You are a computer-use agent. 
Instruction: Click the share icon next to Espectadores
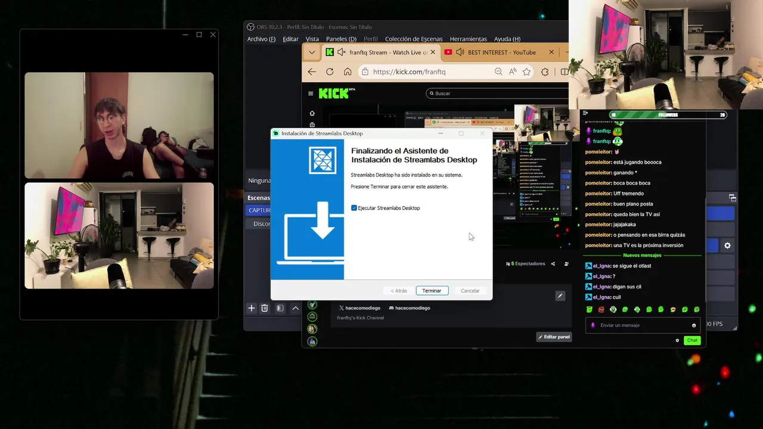[553, 264]
